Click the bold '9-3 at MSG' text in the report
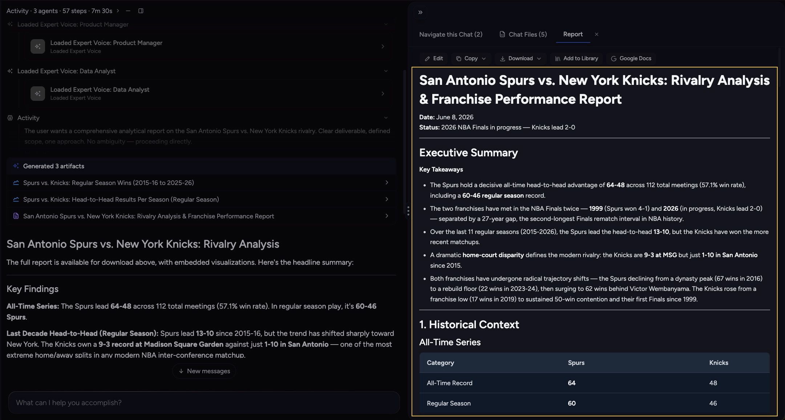The width and height of the screenshot is (785, 420). 660,255
